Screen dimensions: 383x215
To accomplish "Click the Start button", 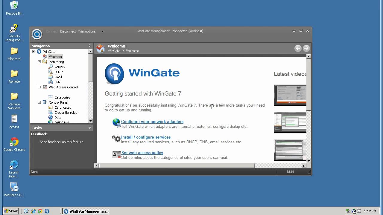I will (11, 211).
